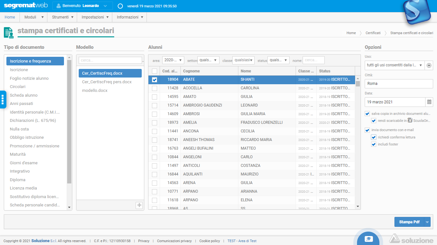Click the add model plus icon

click(139, 205)
